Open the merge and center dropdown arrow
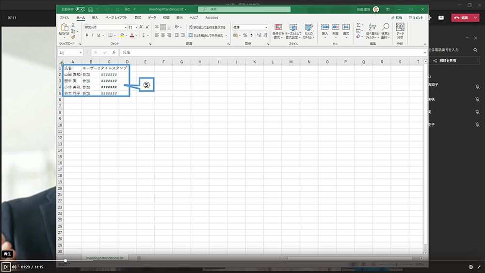This screenshot has height=273, width=485. click(226, 35)
